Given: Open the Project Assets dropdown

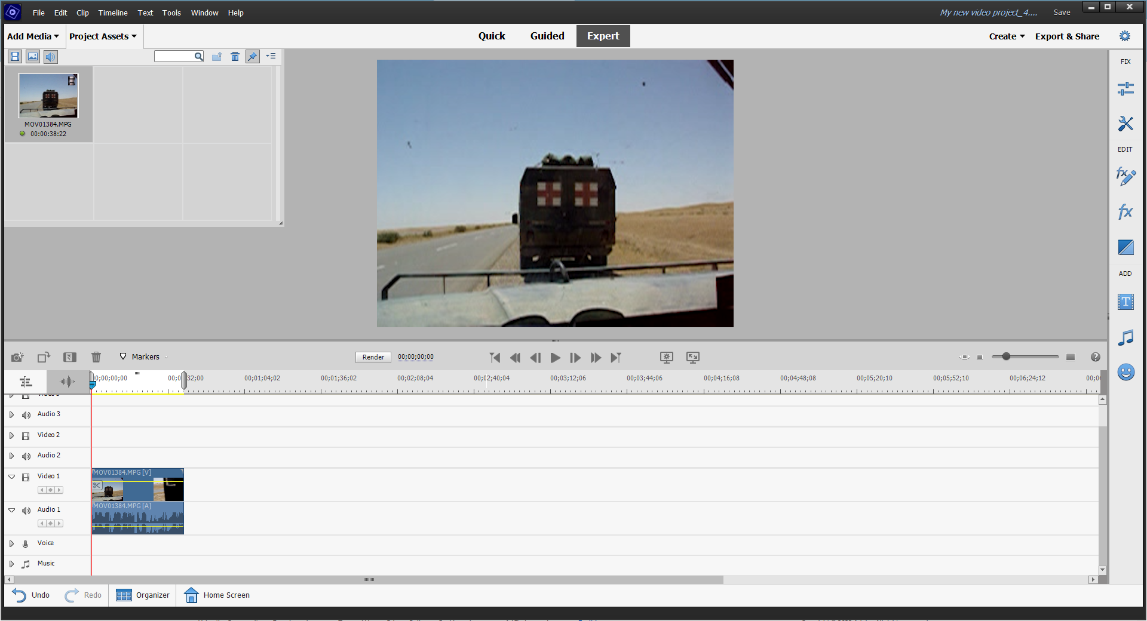Looking at the screenshot, I should point(103,36).
